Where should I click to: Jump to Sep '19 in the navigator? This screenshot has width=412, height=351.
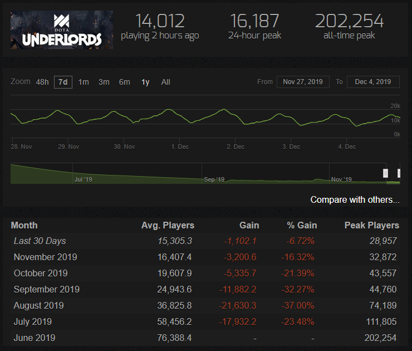(x=214, y=179)
